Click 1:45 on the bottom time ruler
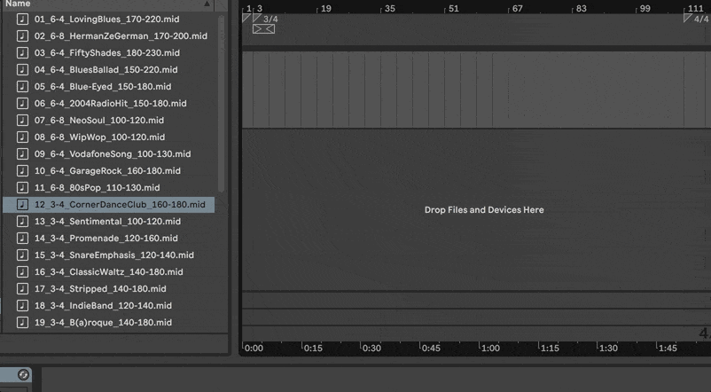 [668, 349]
